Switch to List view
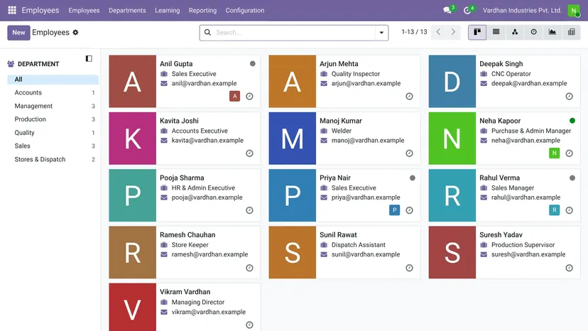This screenshot has width=588, height=331. tap(496, 32)
